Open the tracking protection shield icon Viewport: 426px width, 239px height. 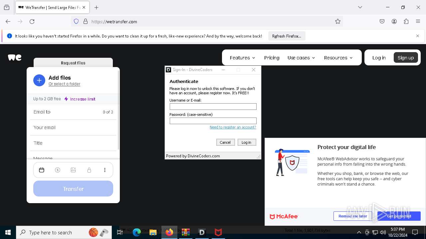pos(76,22)
